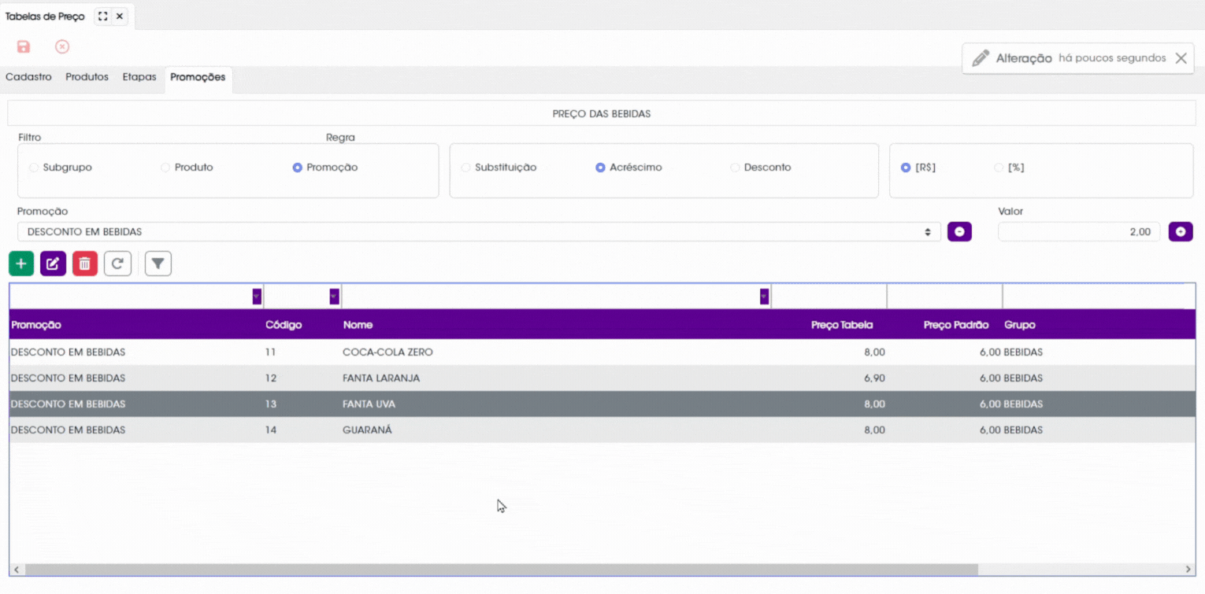Select the COCA-COLA ZERO row
This screenshot has width=1205, height=594.
602,352
